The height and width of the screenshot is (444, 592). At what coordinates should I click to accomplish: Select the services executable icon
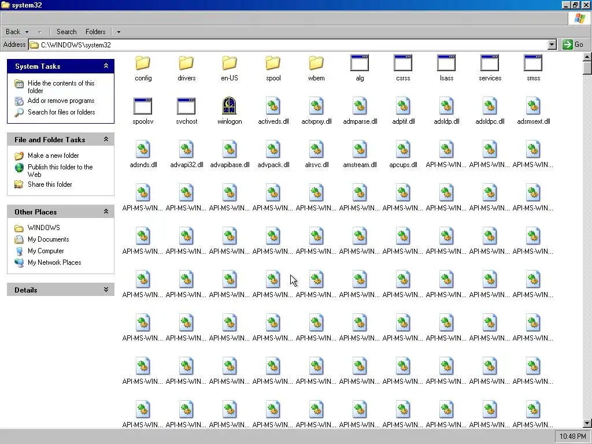pyautogui.click(x=490, y=63)
